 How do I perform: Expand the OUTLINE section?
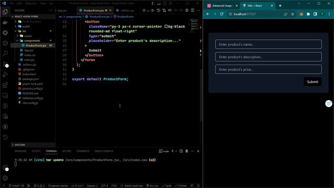click(x=20, y=145)
